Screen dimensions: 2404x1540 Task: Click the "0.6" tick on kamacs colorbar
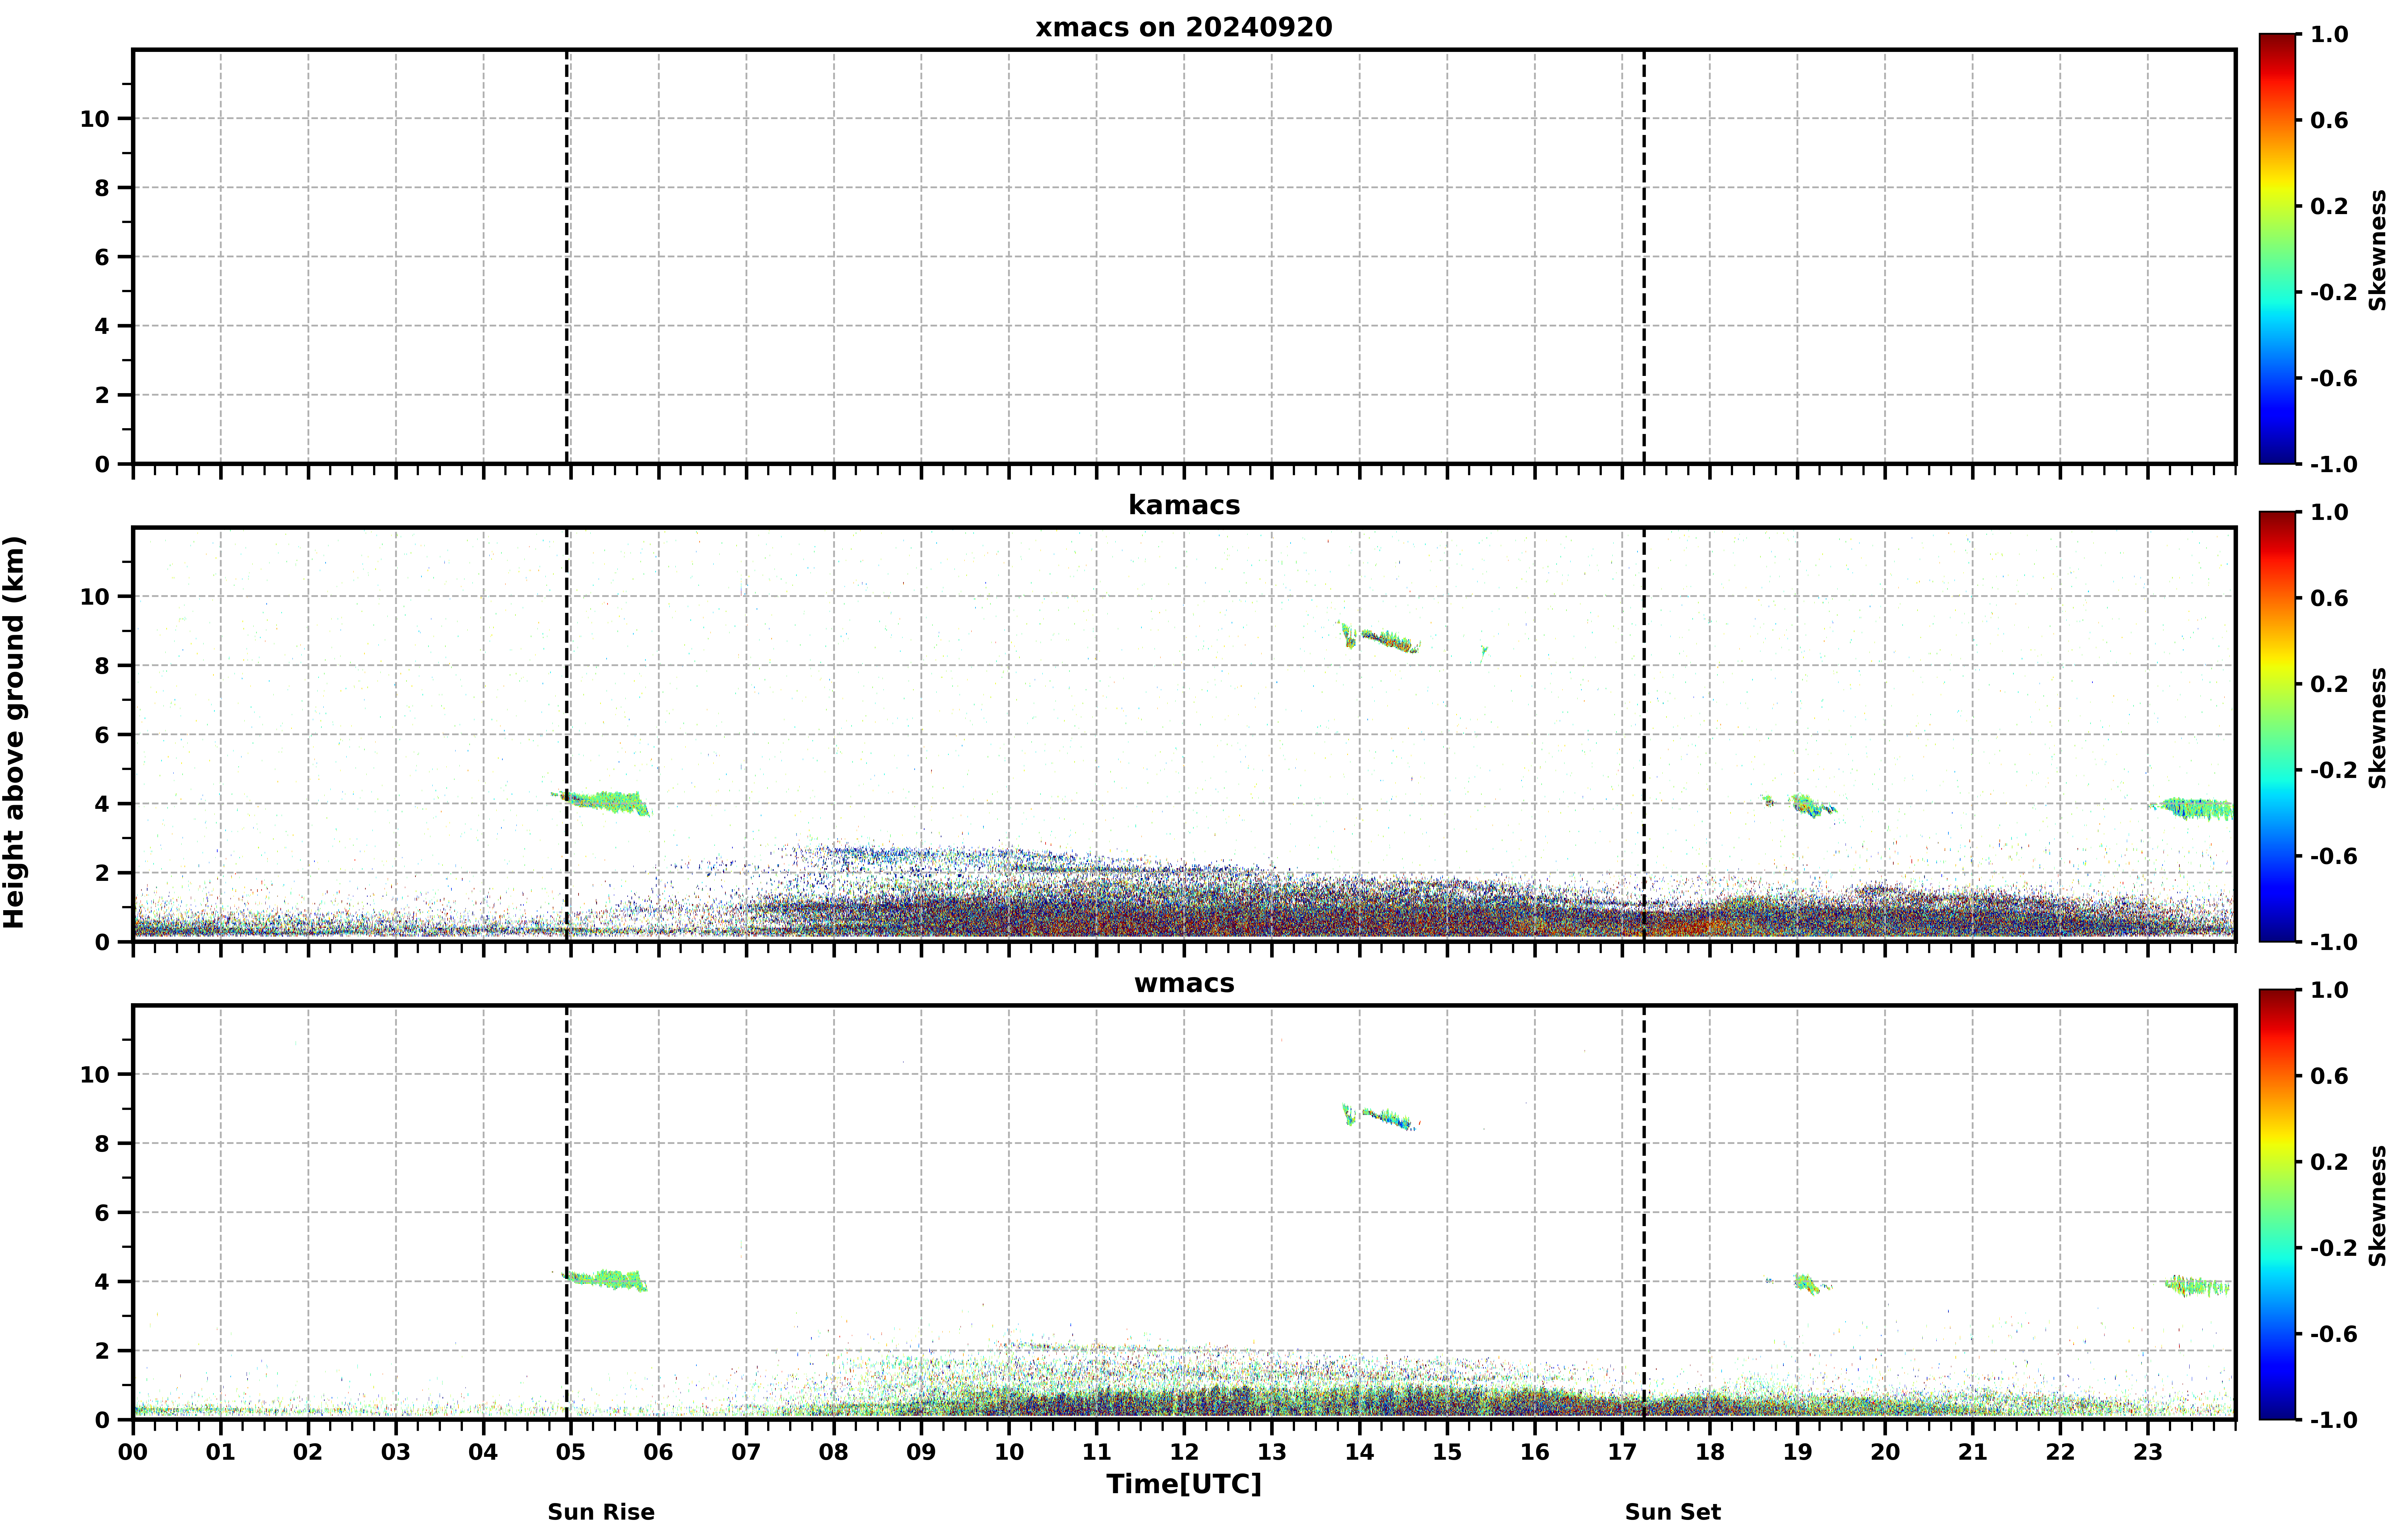pos(2329,598)
